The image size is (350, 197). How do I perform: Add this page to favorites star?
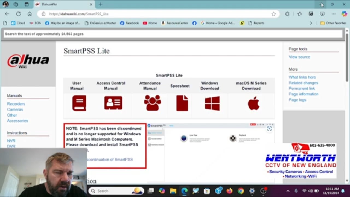(x=273, y=14)
